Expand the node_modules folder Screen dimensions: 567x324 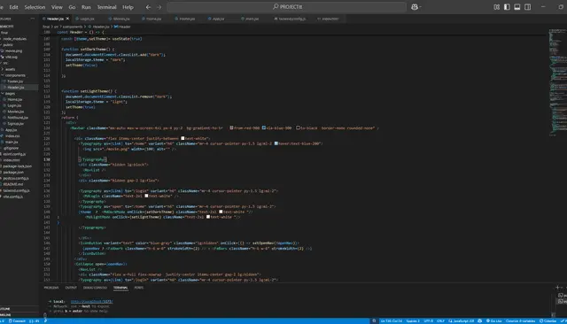(x=15, y=39)
